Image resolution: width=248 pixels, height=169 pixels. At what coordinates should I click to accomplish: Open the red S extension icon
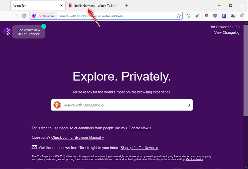[206, 16]
